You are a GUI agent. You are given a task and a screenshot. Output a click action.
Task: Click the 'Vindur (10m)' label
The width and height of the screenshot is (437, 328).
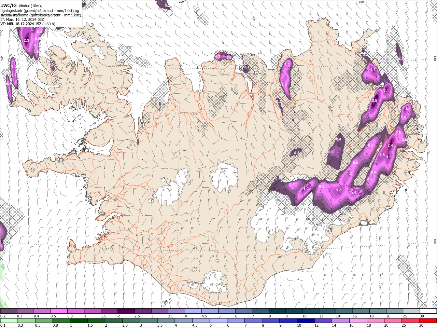30,6
